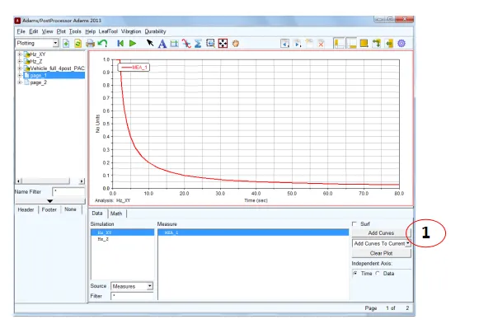Screen dimensions: 479x324
Task: Enable the Surf checkbox
Action: point(355,224)
